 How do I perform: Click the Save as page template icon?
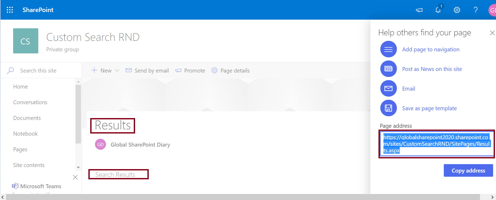[388, 108]
